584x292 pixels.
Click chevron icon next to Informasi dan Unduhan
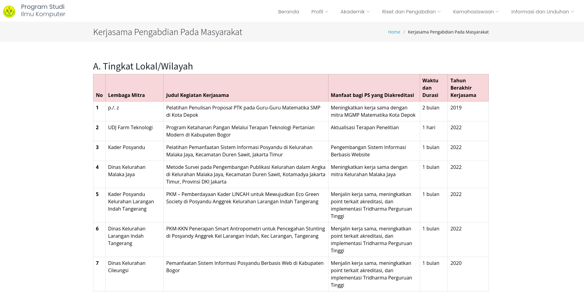(572, 12)
